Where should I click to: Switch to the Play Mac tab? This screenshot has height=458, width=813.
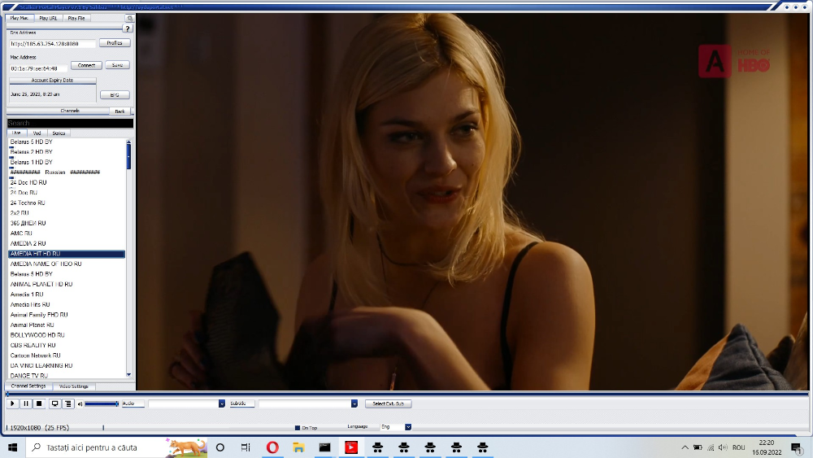point(20,18)
